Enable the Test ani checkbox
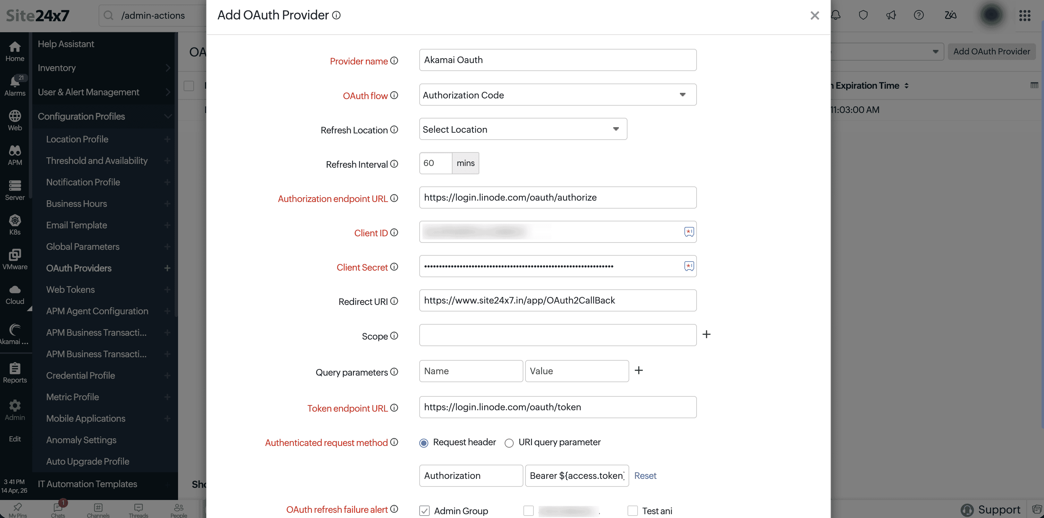 pos(632,511)
